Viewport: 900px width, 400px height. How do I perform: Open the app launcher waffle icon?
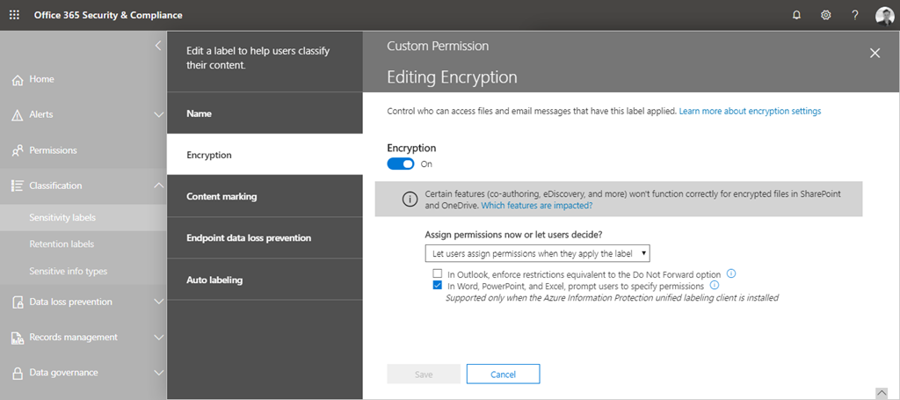pyautogui.click(x=14, y=15)
